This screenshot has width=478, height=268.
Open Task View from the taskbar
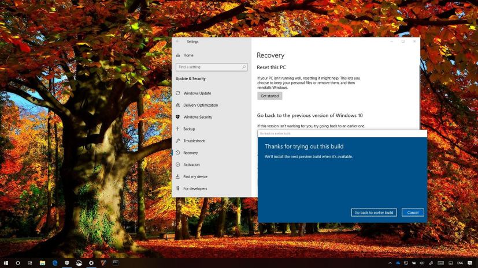(30, 263)
